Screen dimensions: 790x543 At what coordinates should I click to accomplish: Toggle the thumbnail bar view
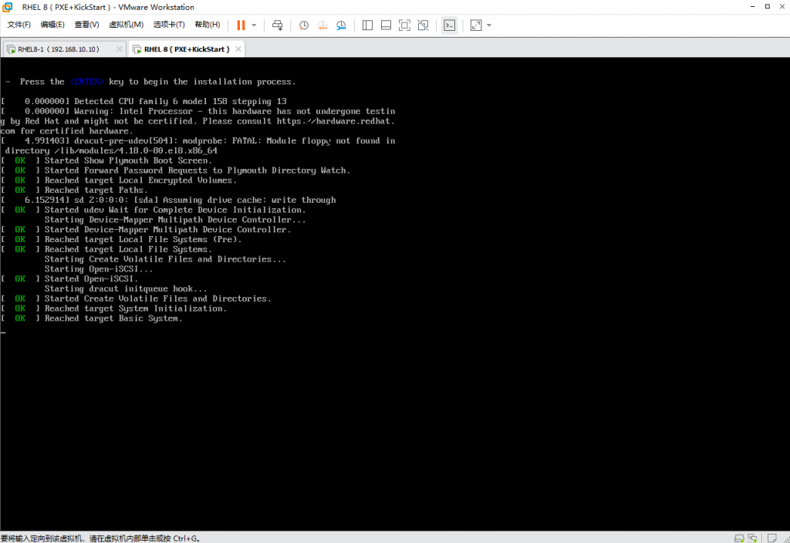[x=386, y=25]
